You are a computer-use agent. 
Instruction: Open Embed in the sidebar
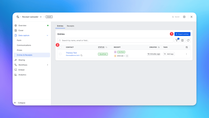[32, 70]
